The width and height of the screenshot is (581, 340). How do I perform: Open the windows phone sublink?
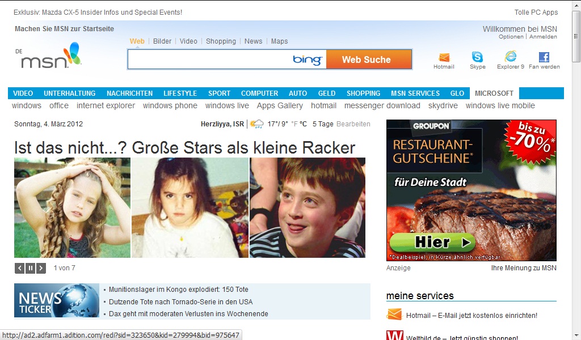(170, 105)
